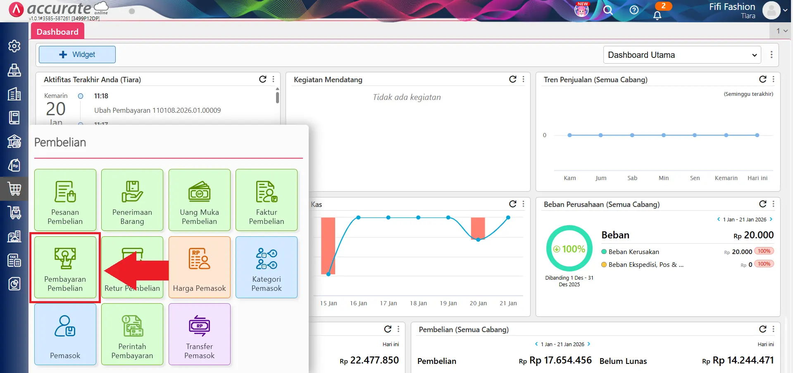Click the shopping cart Pembelian sidebar icon
The width and height of the screenshot is (793, 373).
pos(14,189)
